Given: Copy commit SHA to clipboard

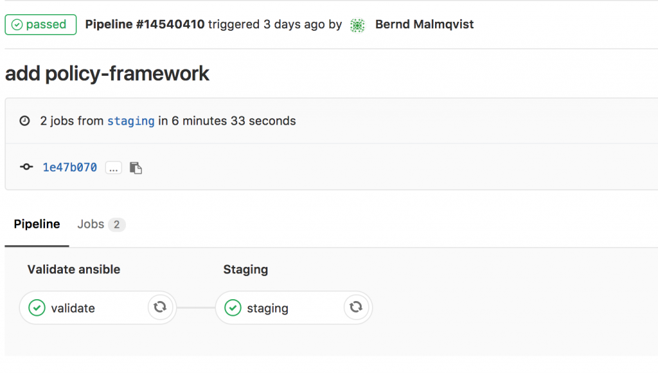Looking at the screenshot, I should (136, 168).
